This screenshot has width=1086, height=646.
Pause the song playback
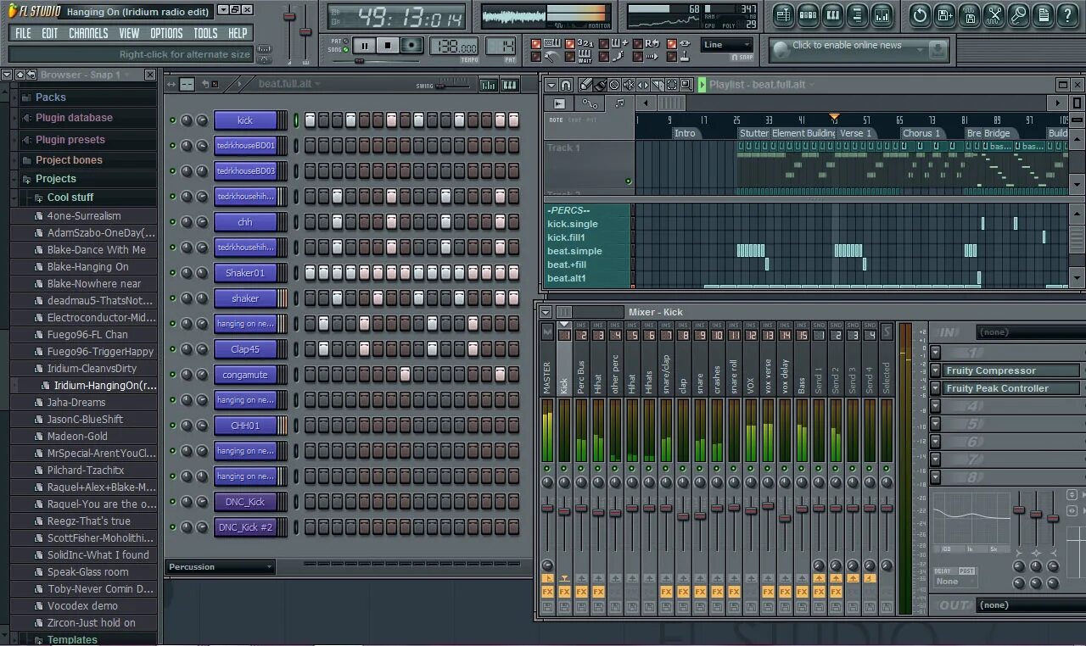click(x=364, y=46)
